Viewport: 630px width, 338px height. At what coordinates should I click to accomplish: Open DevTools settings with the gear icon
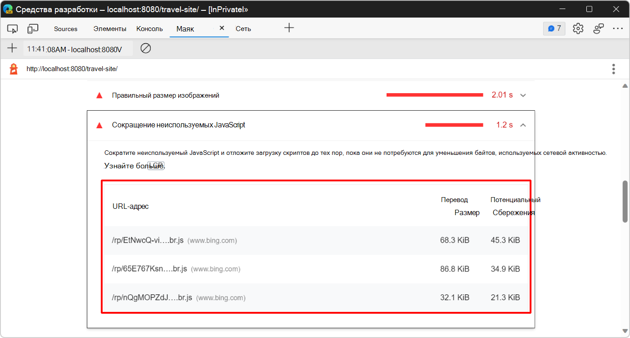578,28
